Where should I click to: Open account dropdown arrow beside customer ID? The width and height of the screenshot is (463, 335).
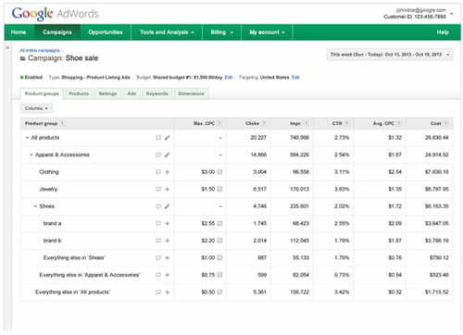click(452, 14)
